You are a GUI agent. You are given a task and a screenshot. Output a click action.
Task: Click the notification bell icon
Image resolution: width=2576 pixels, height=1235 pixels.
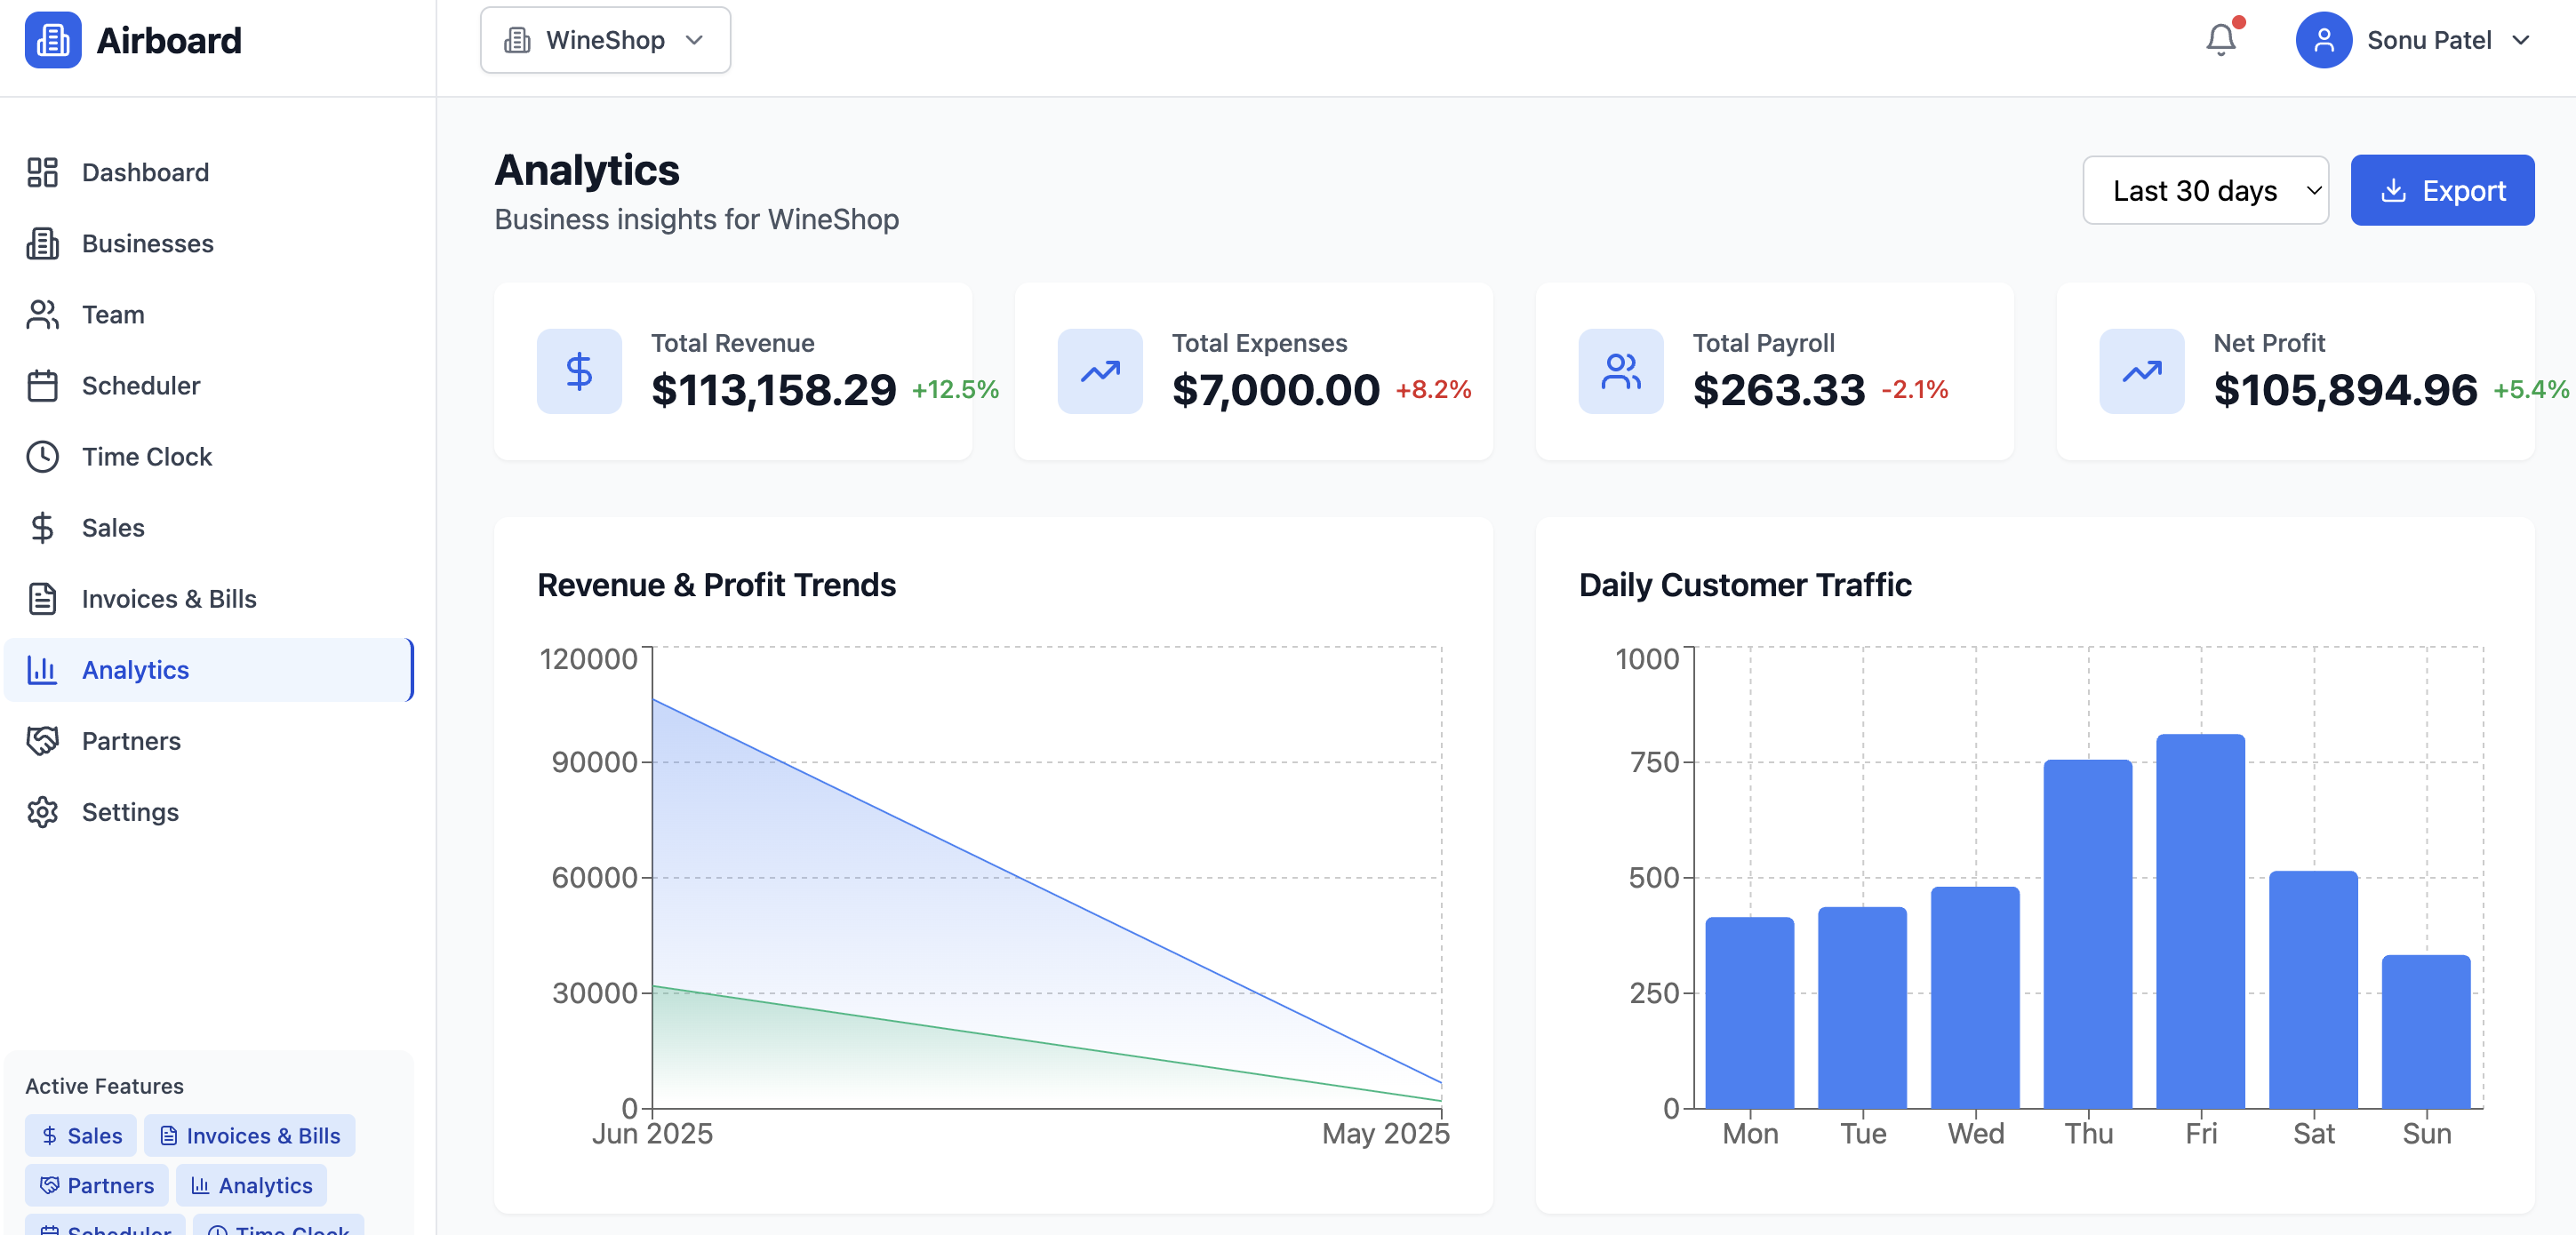pos(2220,40)
